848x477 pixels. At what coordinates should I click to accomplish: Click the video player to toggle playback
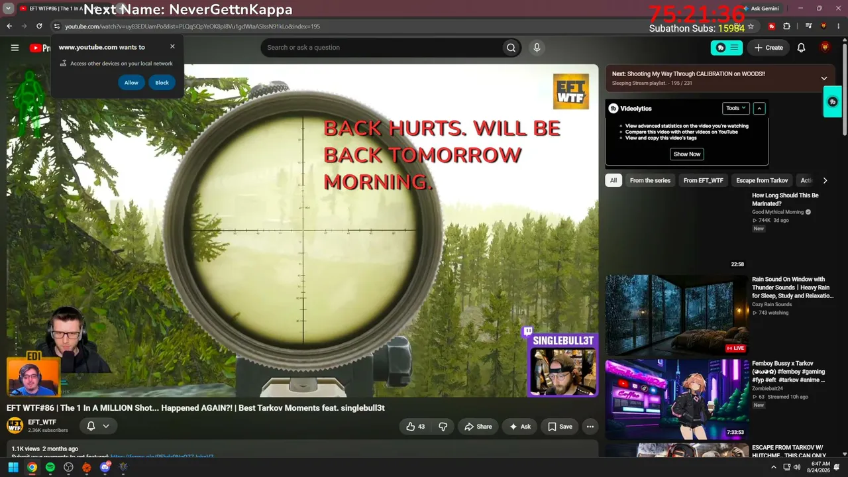click(303, 231)
